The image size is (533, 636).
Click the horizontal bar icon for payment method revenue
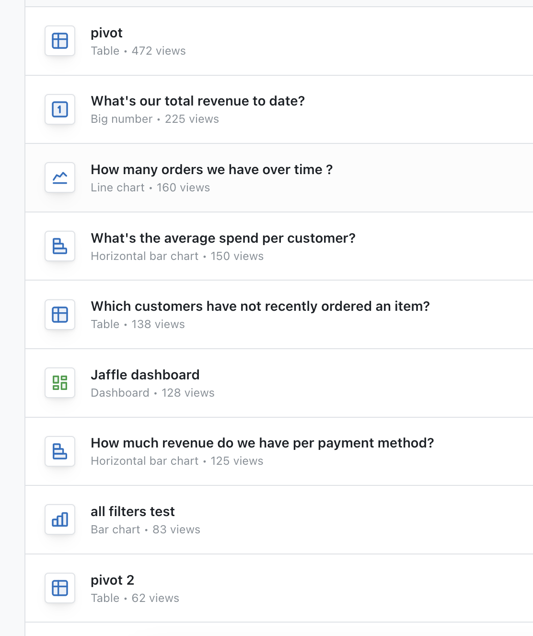click(x=60, y=451)
